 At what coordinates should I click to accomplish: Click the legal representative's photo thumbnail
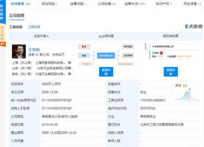(x=19, y=52)
